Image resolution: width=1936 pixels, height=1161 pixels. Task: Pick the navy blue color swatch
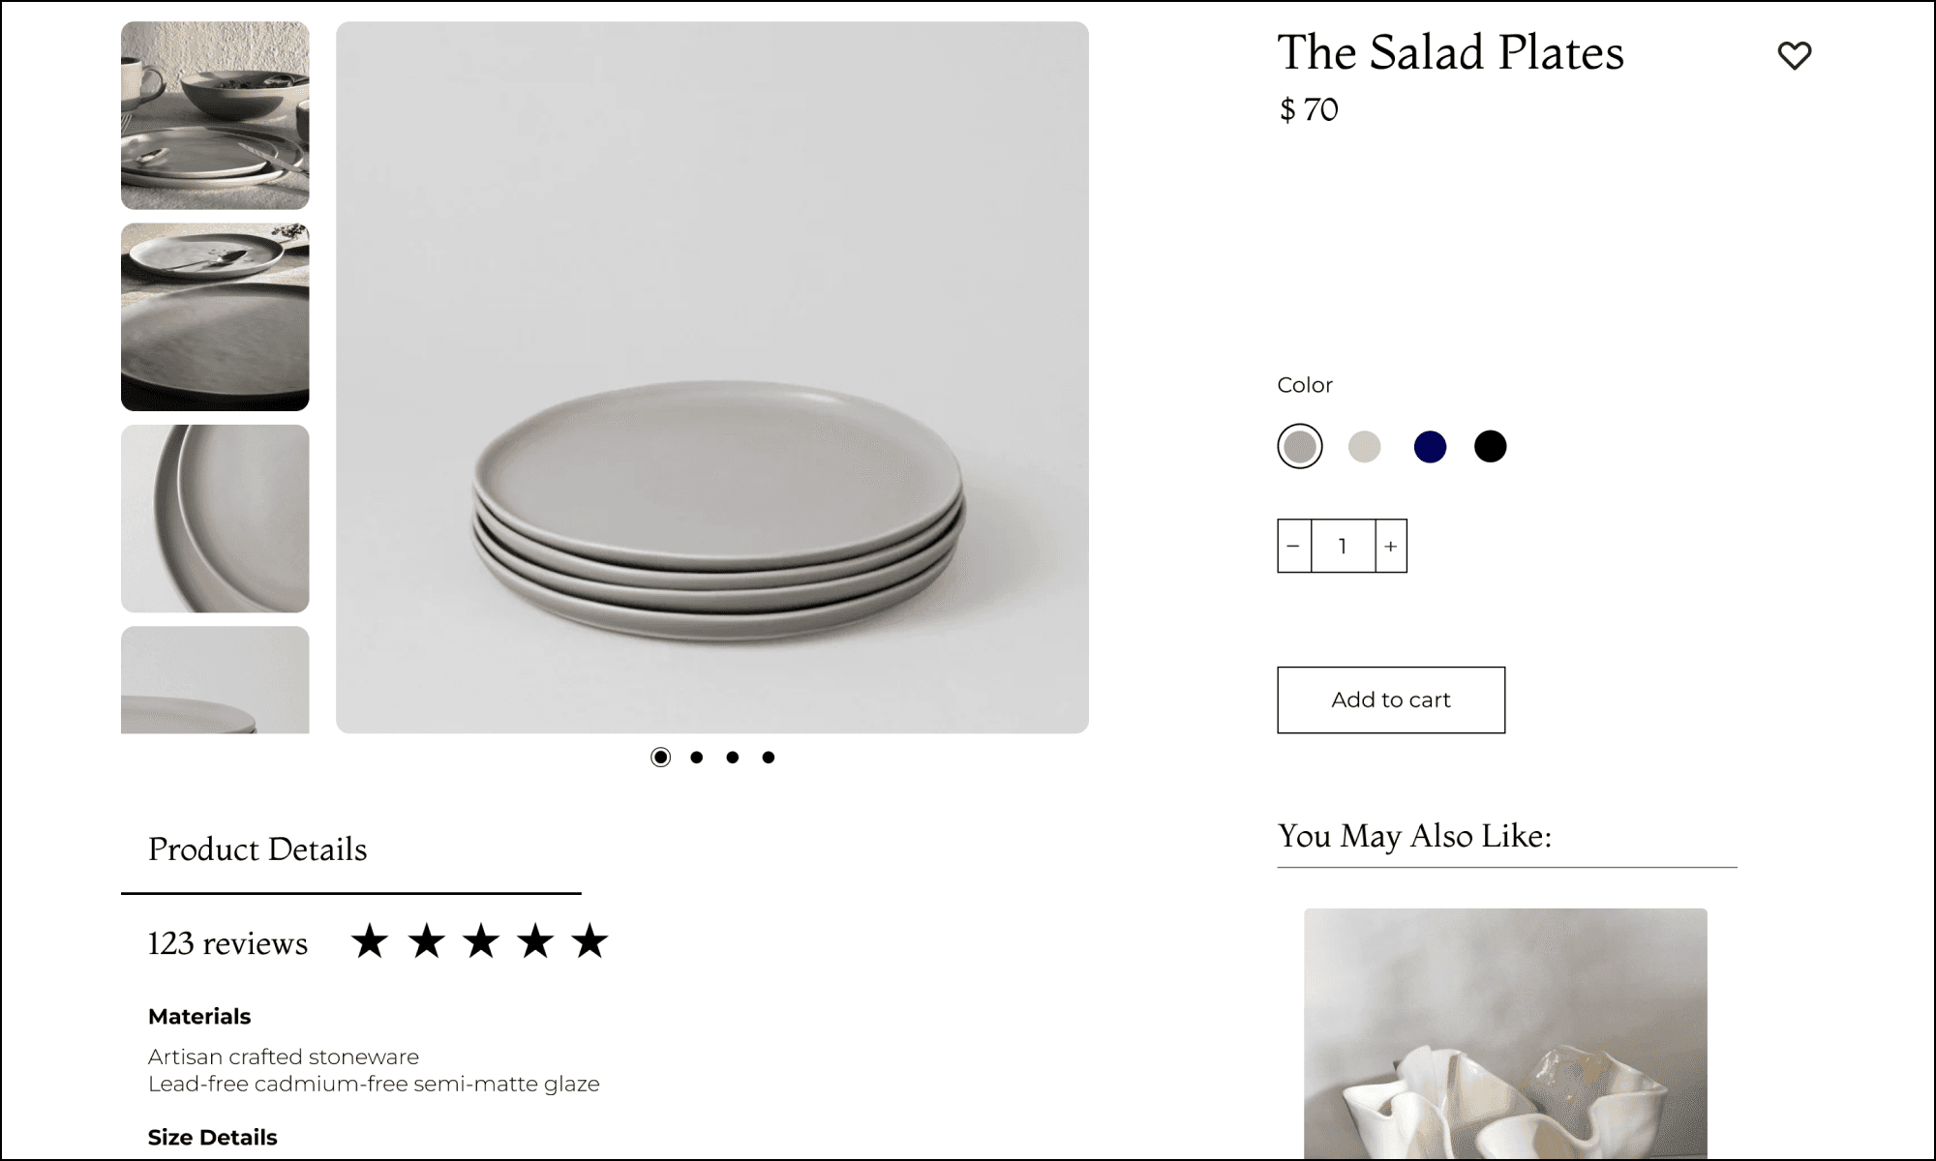[x=1430, y=446]
